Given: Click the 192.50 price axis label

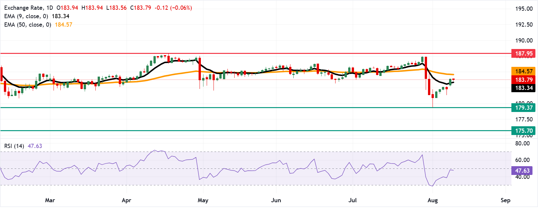Looking at the screenshot, I should click(524, 25).
